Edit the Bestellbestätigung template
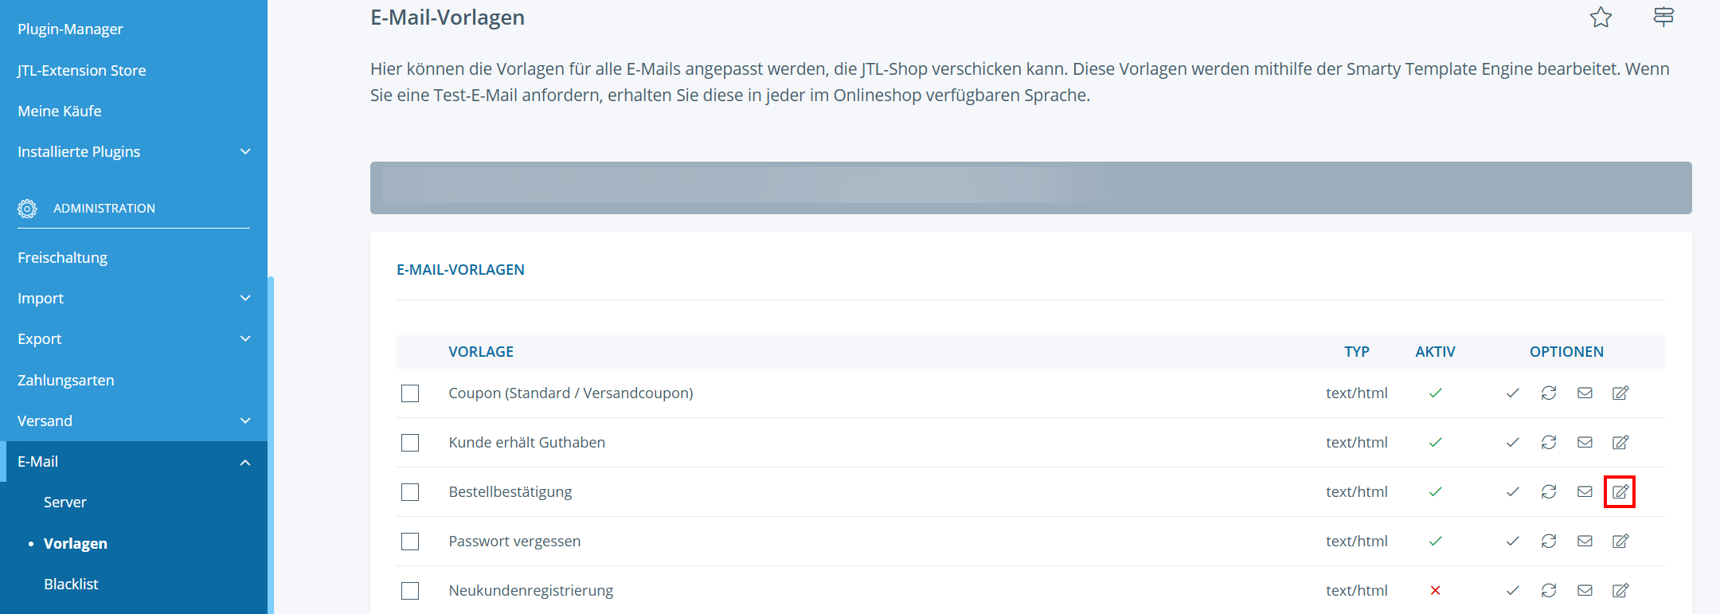Screen dimensions: 1720x614 [x=1620, y=492]
